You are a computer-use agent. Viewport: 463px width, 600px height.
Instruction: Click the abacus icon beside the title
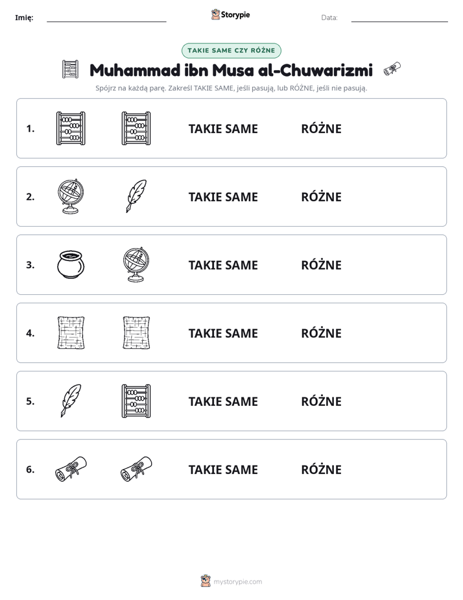[70, 69]
